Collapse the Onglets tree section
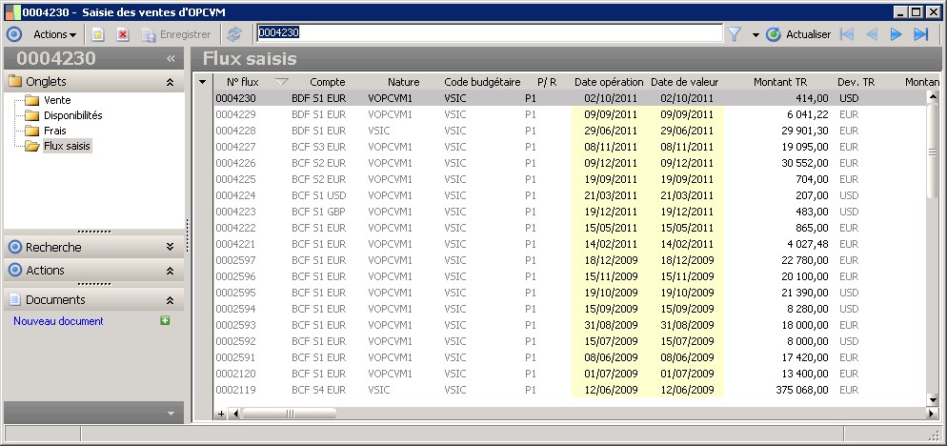The image size is (947, 446). [x=170, y=82]
